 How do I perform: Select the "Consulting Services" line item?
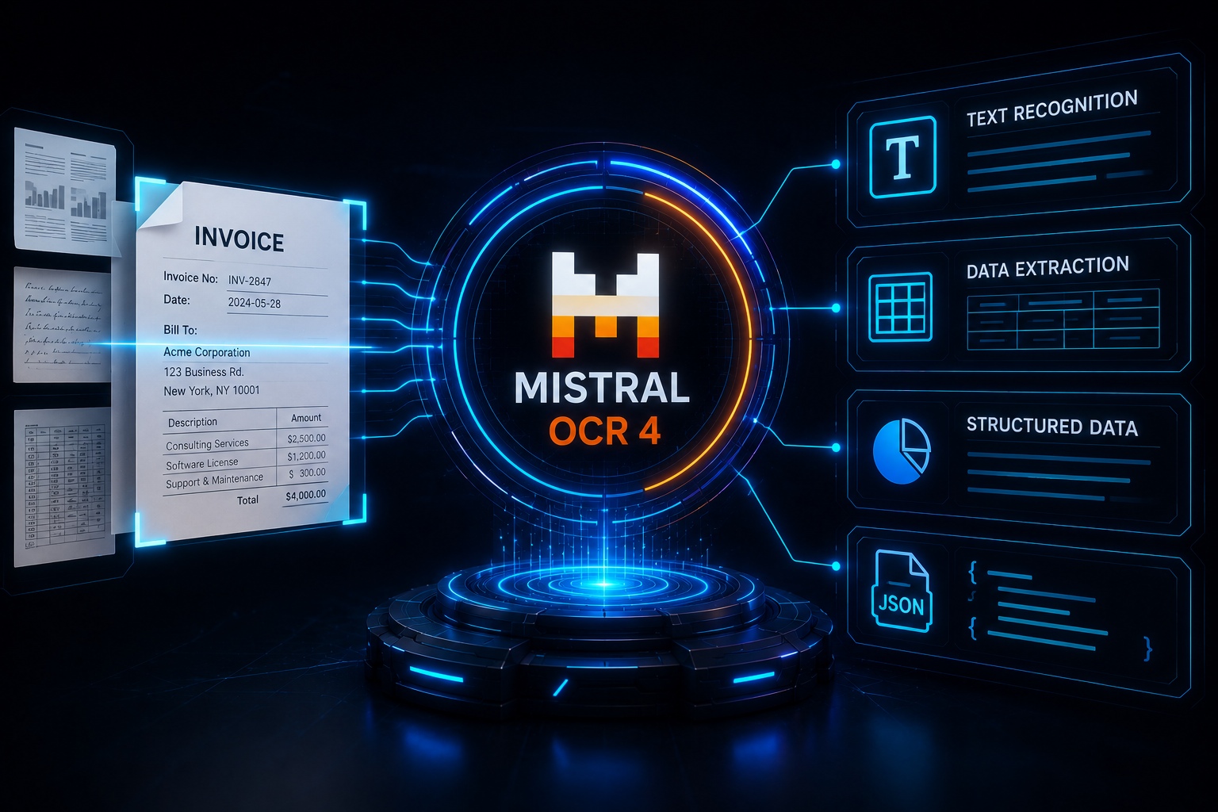tap(207, 445)
